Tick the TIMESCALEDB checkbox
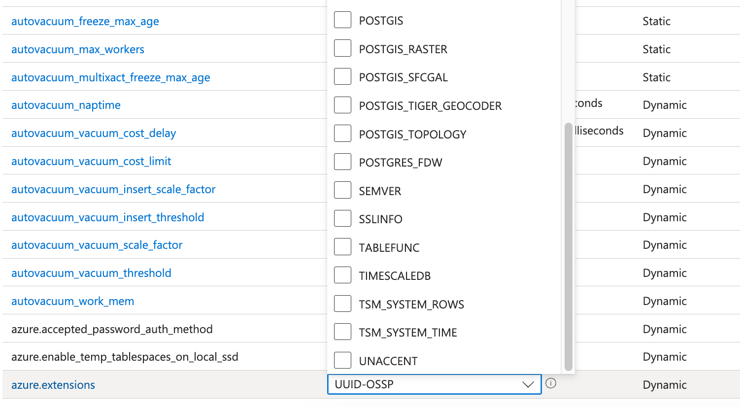The image size is (740, 407). (x=342, y=275)
